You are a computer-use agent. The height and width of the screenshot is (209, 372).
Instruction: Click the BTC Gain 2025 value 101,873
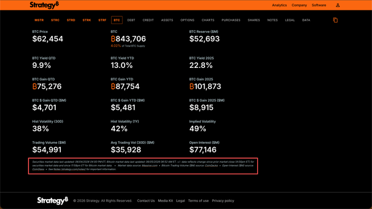point(205,86)
